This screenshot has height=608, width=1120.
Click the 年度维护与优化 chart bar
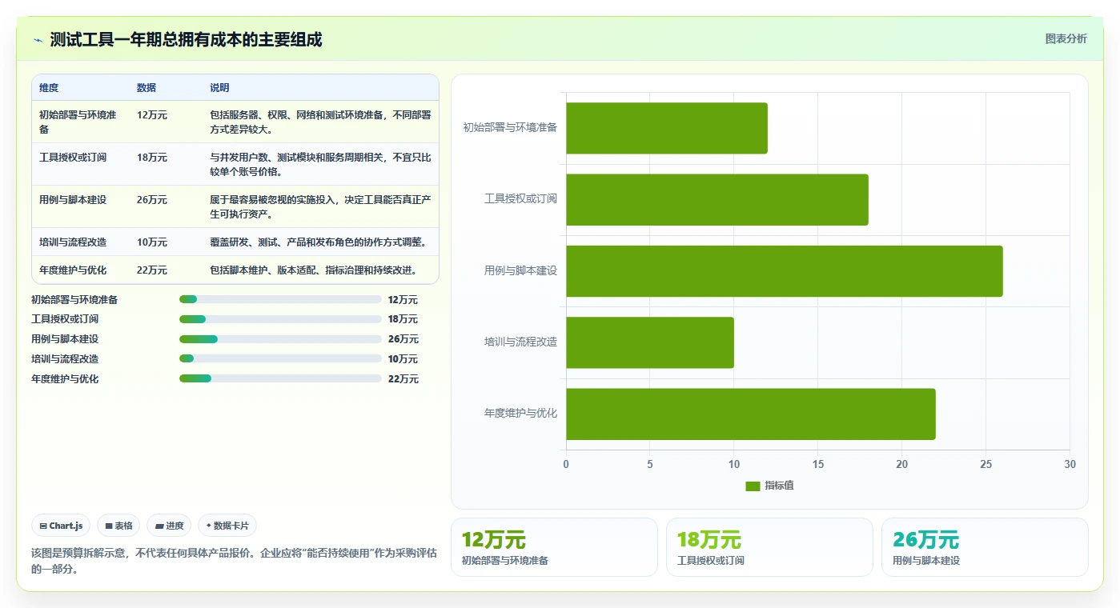tap(751, 414)
